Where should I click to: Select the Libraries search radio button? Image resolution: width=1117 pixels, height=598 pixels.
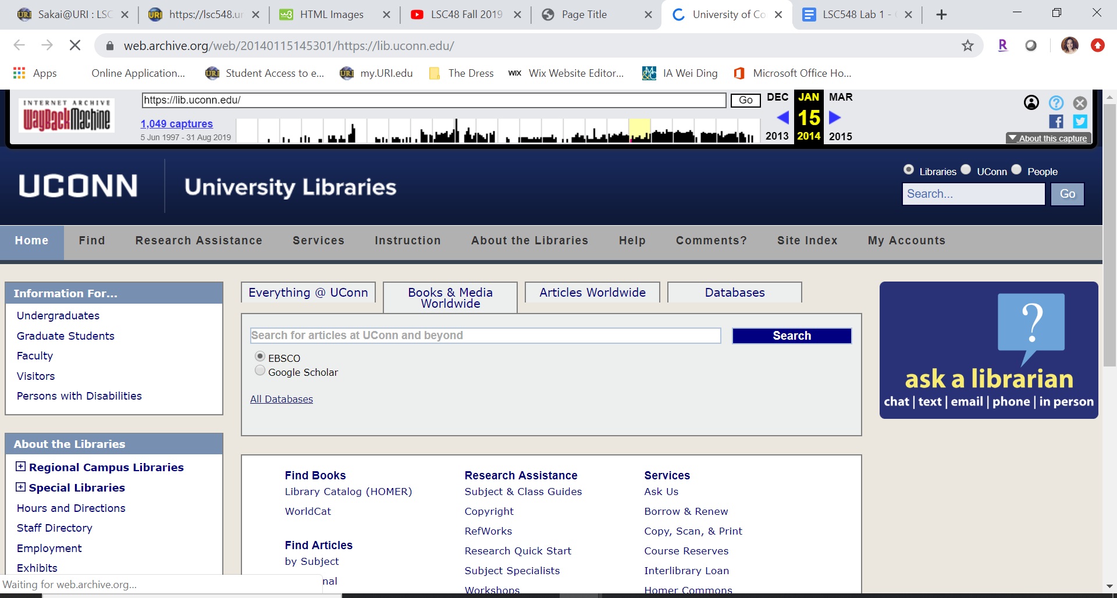point(909,169)
